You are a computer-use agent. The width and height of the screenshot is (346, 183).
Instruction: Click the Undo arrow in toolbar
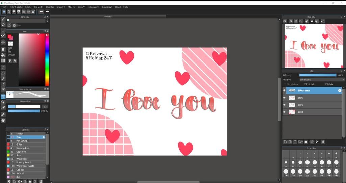tap(41, 12)
